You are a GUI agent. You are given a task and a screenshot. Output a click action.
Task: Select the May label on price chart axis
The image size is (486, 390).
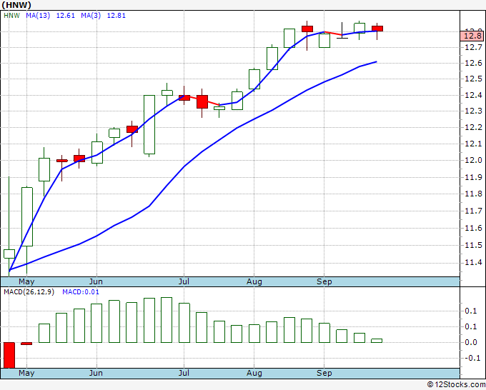click(x=26, y=281)
